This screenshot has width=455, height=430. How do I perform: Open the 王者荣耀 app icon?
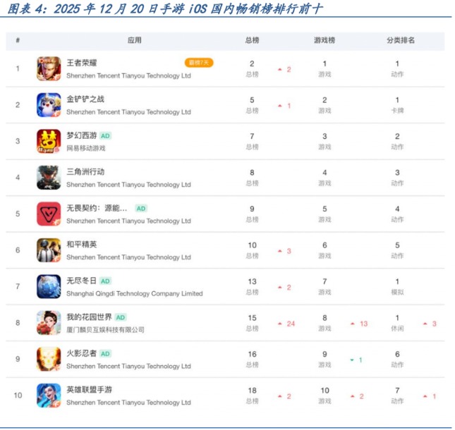49,68
